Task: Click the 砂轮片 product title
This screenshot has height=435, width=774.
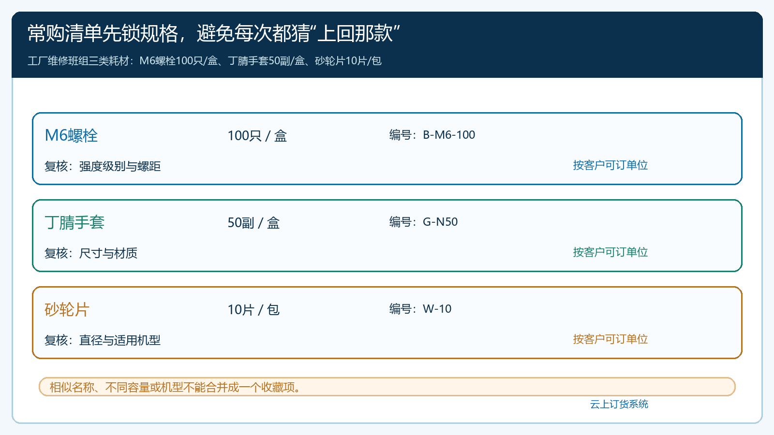Action: tap(67, 309)
